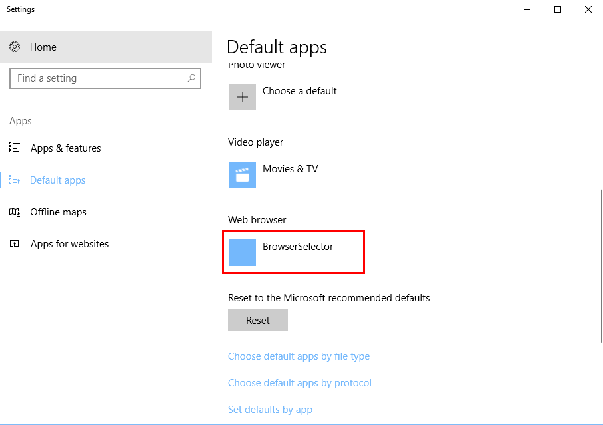Click the plus icon to choose photo viewer
Viewport: 603px width, 425px height.
(x=243, y=97)
